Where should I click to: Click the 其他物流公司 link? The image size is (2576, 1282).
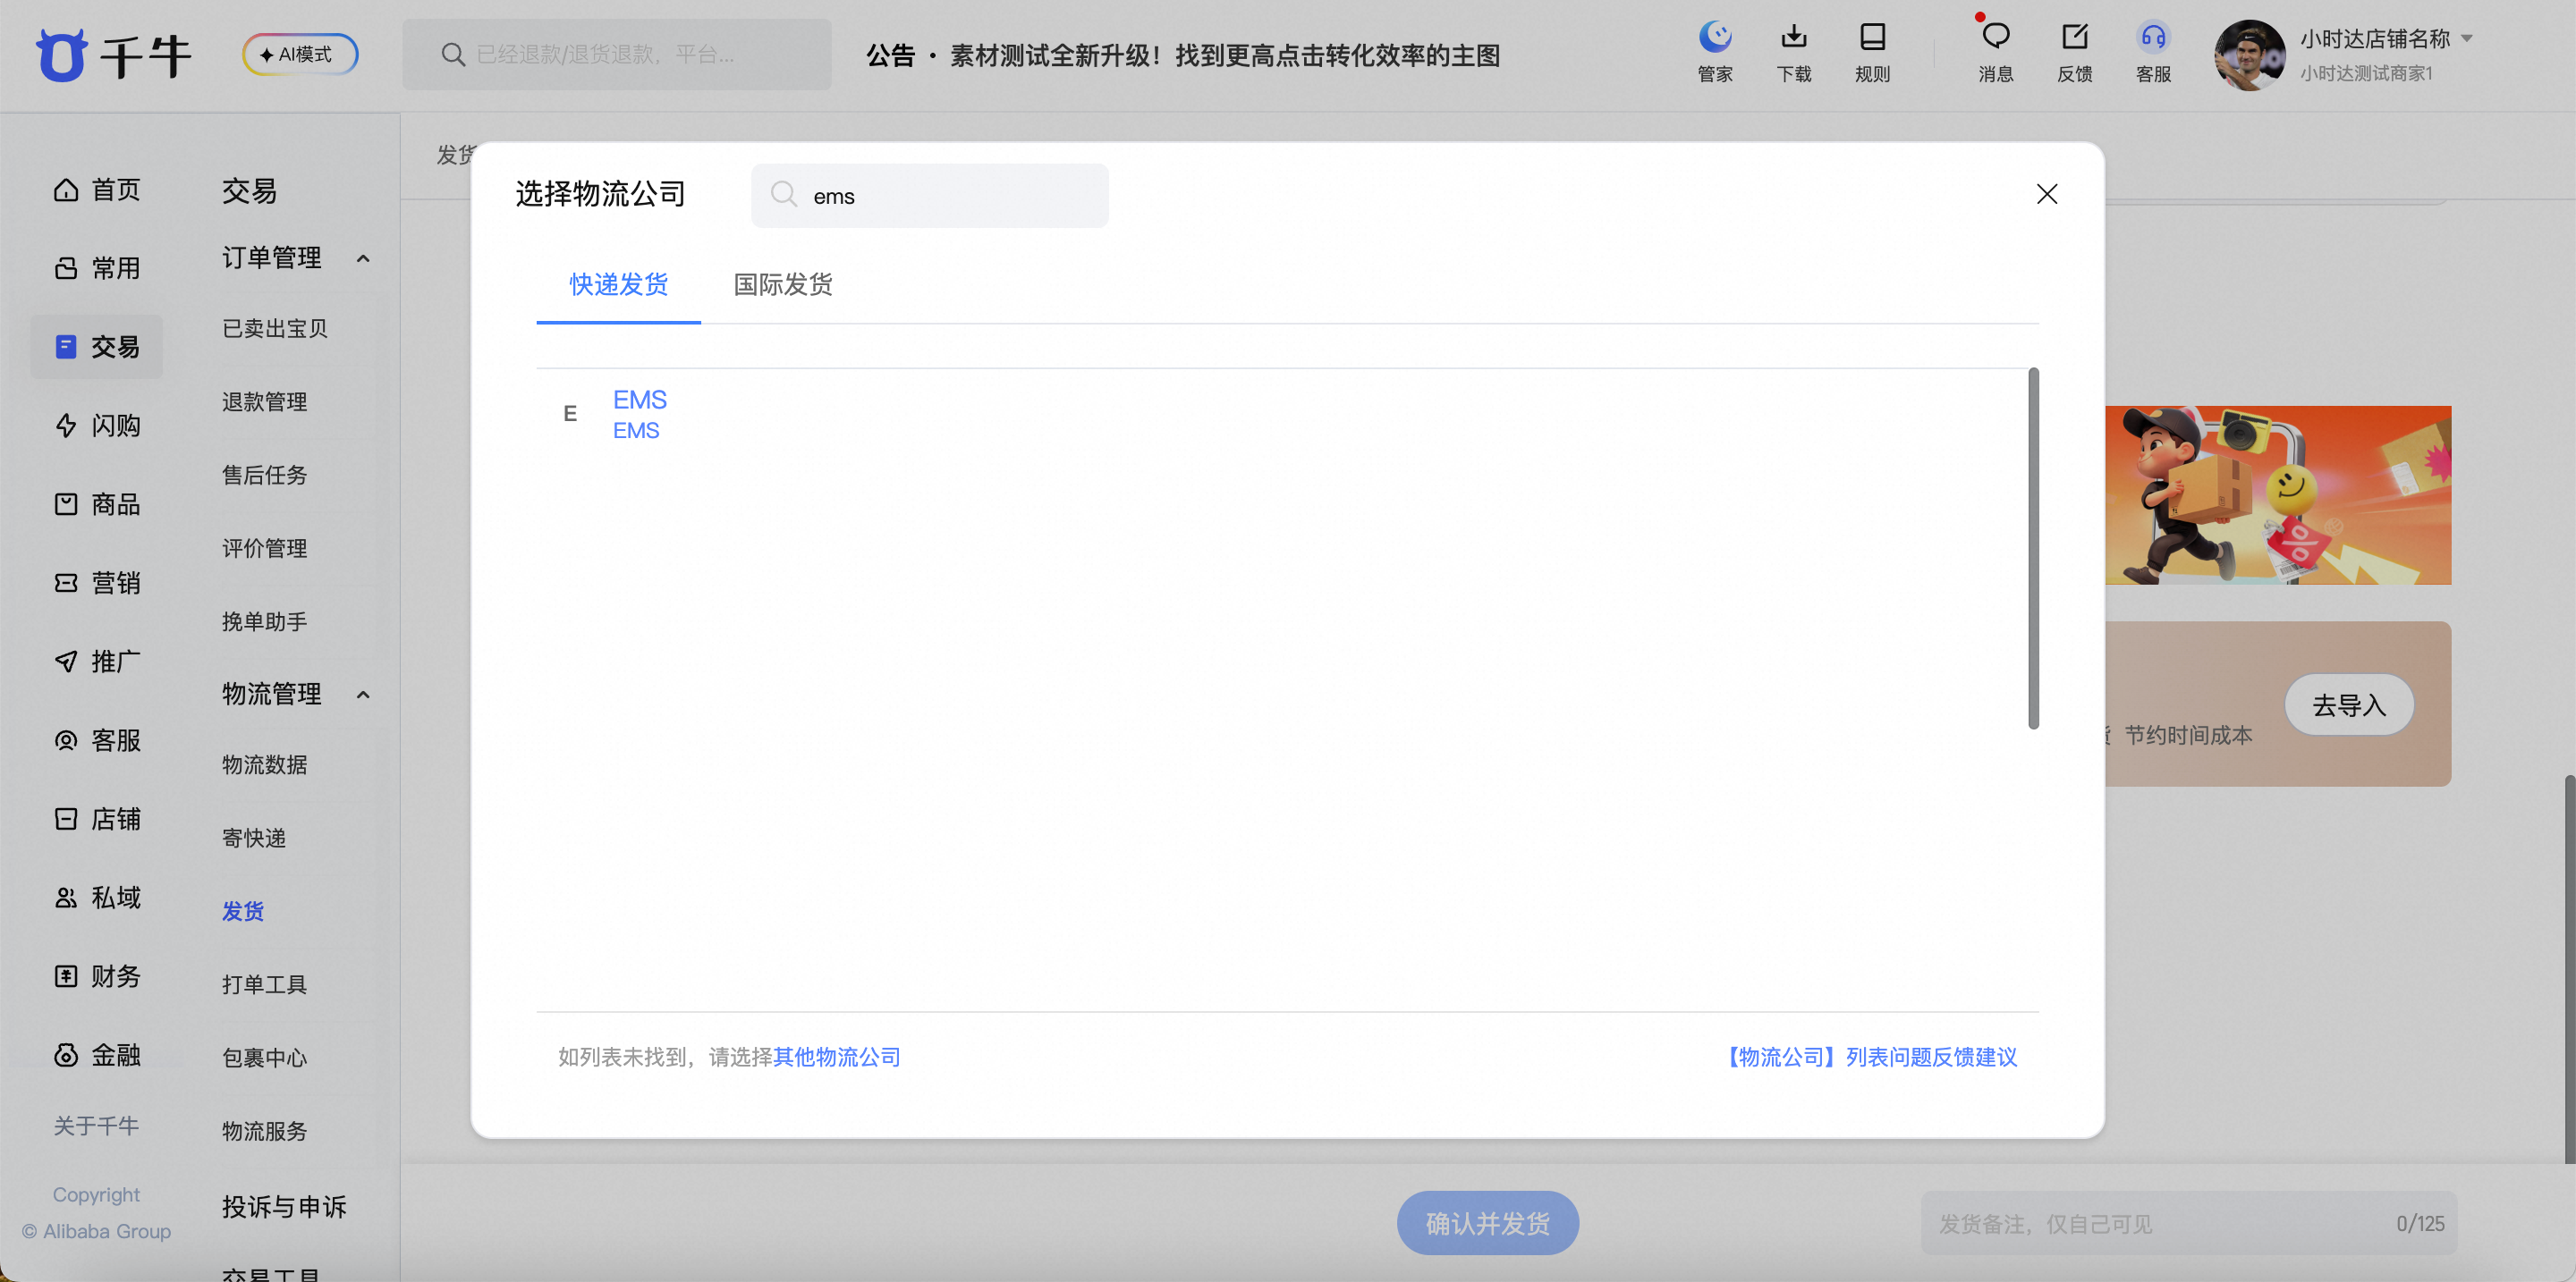click(837, 1056)
